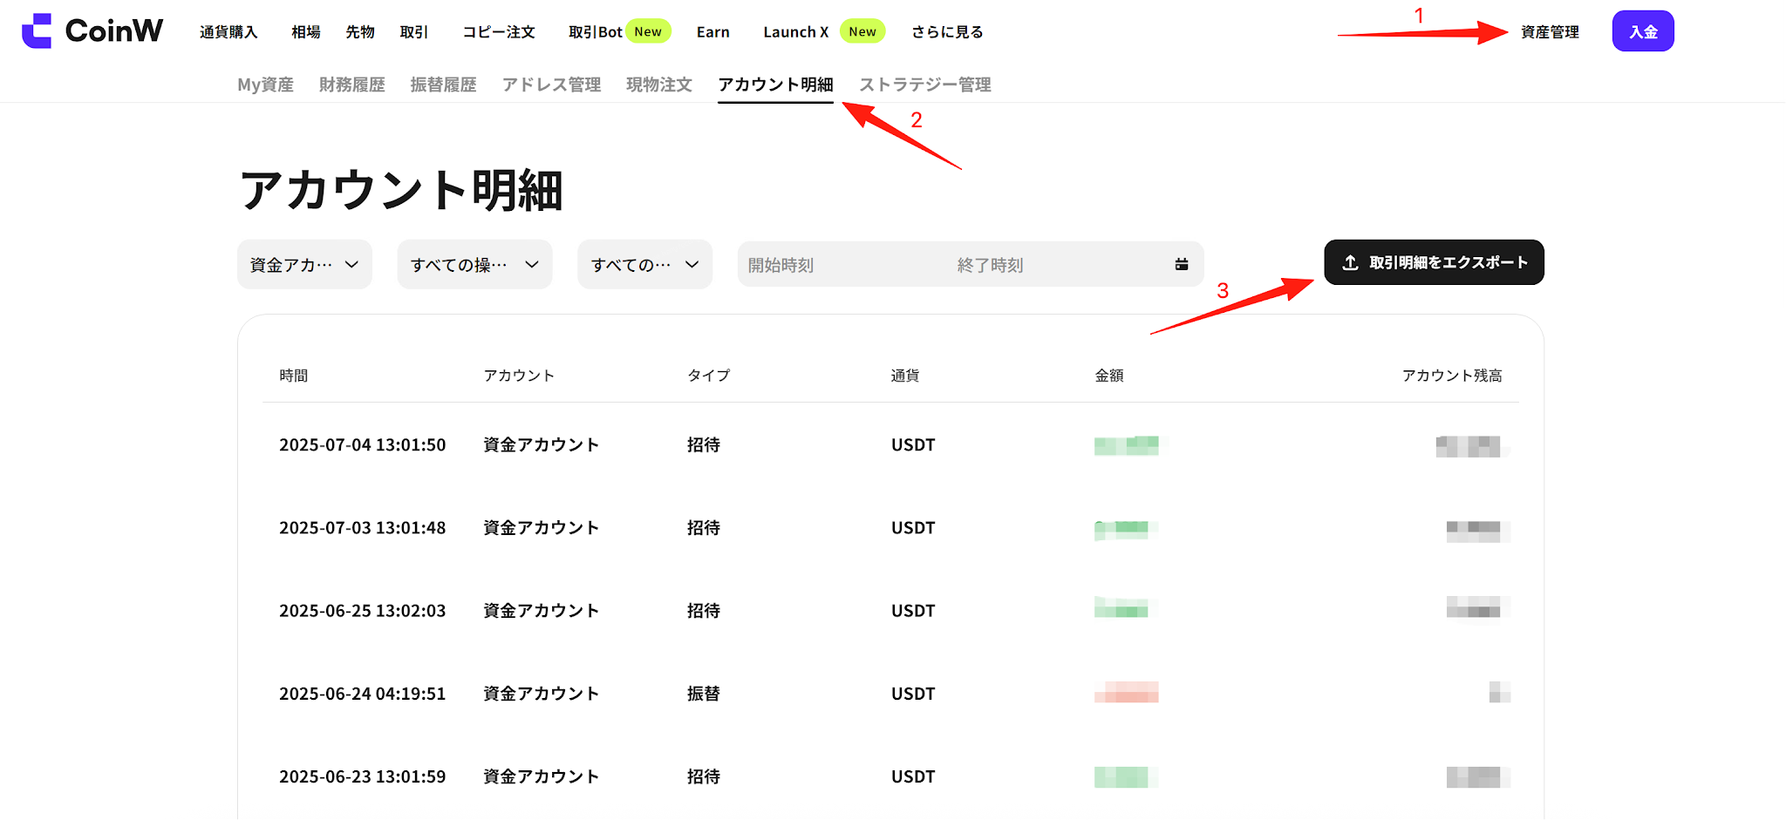Open Launch X in top navigation
This screenshot has width=1786, height=820.
point(796,32)
